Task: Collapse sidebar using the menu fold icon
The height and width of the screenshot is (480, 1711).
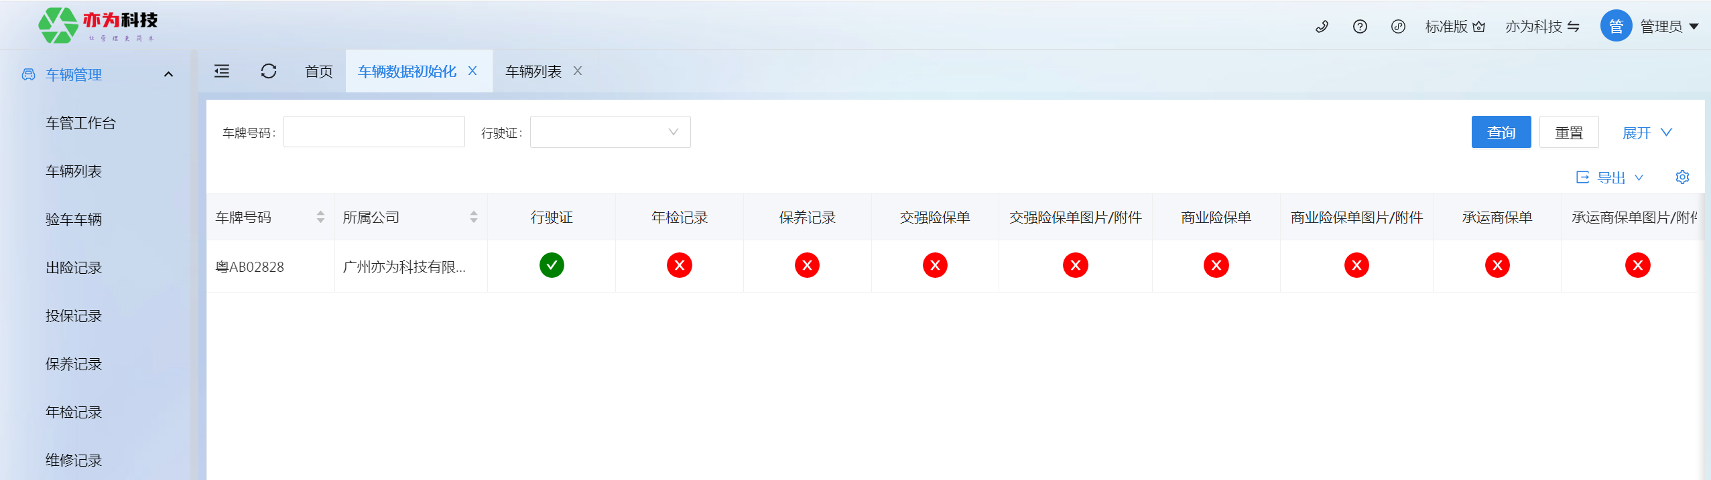Action: coord(222,71)
